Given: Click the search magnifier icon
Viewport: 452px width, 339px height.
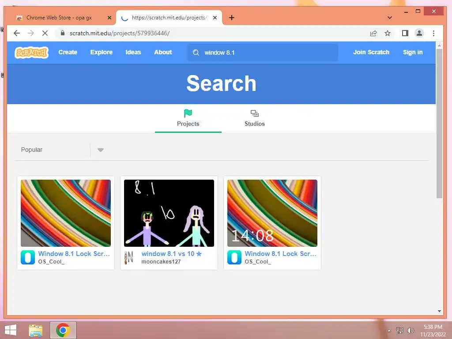Looking at the screenshot, I should [x=196, y=53].
